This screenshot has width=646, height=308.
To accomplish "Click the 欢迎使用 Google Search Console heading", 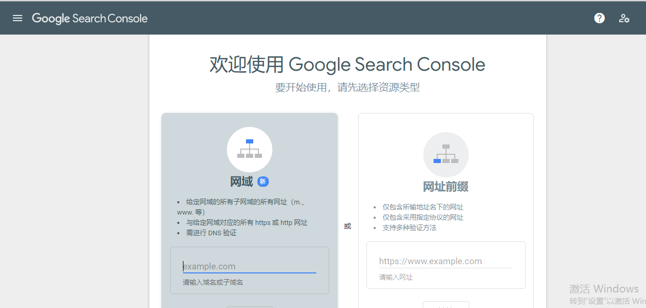I will (x=347, y=64).
